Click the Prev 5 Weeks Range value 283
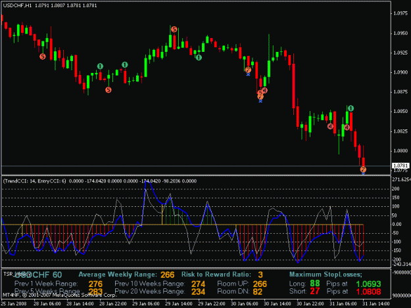This screenshot has height=308, width=411. tap(95, 292)
